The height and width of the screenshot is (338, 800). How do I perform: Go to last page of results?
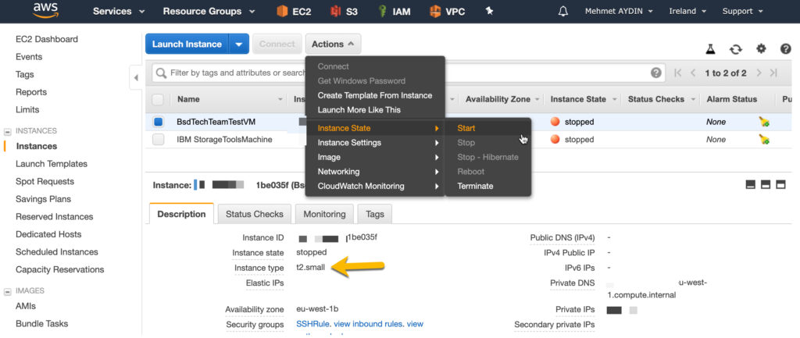[x=773, y=73]
